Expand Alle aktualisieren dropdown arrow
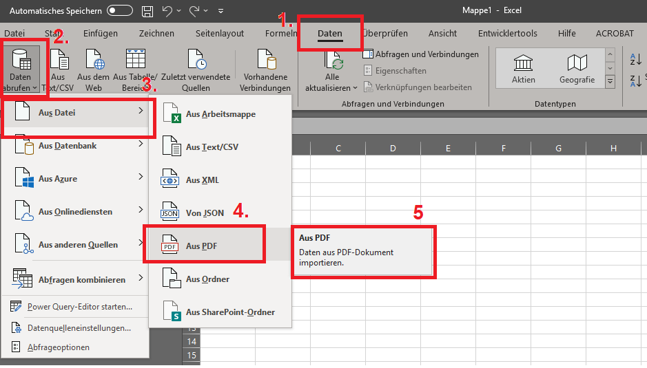The width and height of the screenshot is (647, 368). point(355,88)
